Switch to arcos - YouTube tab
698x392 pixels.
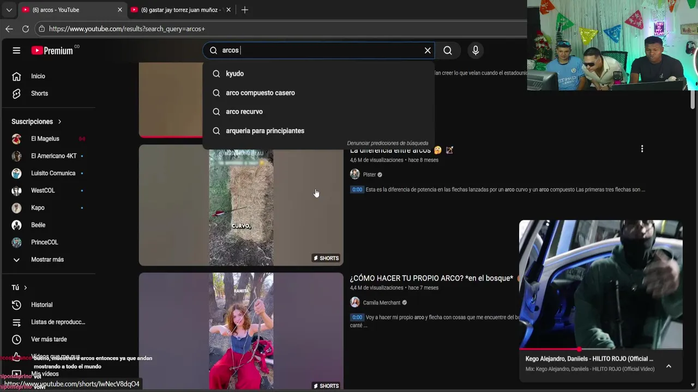click(x=72, y=10)
